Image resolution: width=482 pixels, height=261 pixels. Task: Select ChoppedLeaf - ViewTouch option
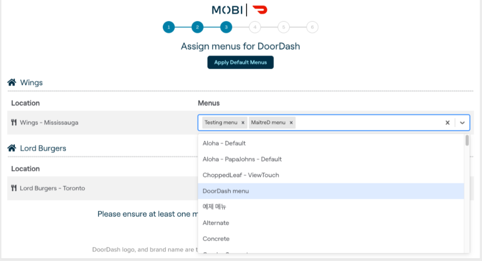pyautogui.click(x=241, y=175)
